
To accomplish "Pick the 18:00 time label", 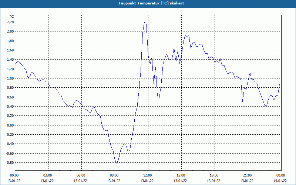I will [x=215, y=175].
